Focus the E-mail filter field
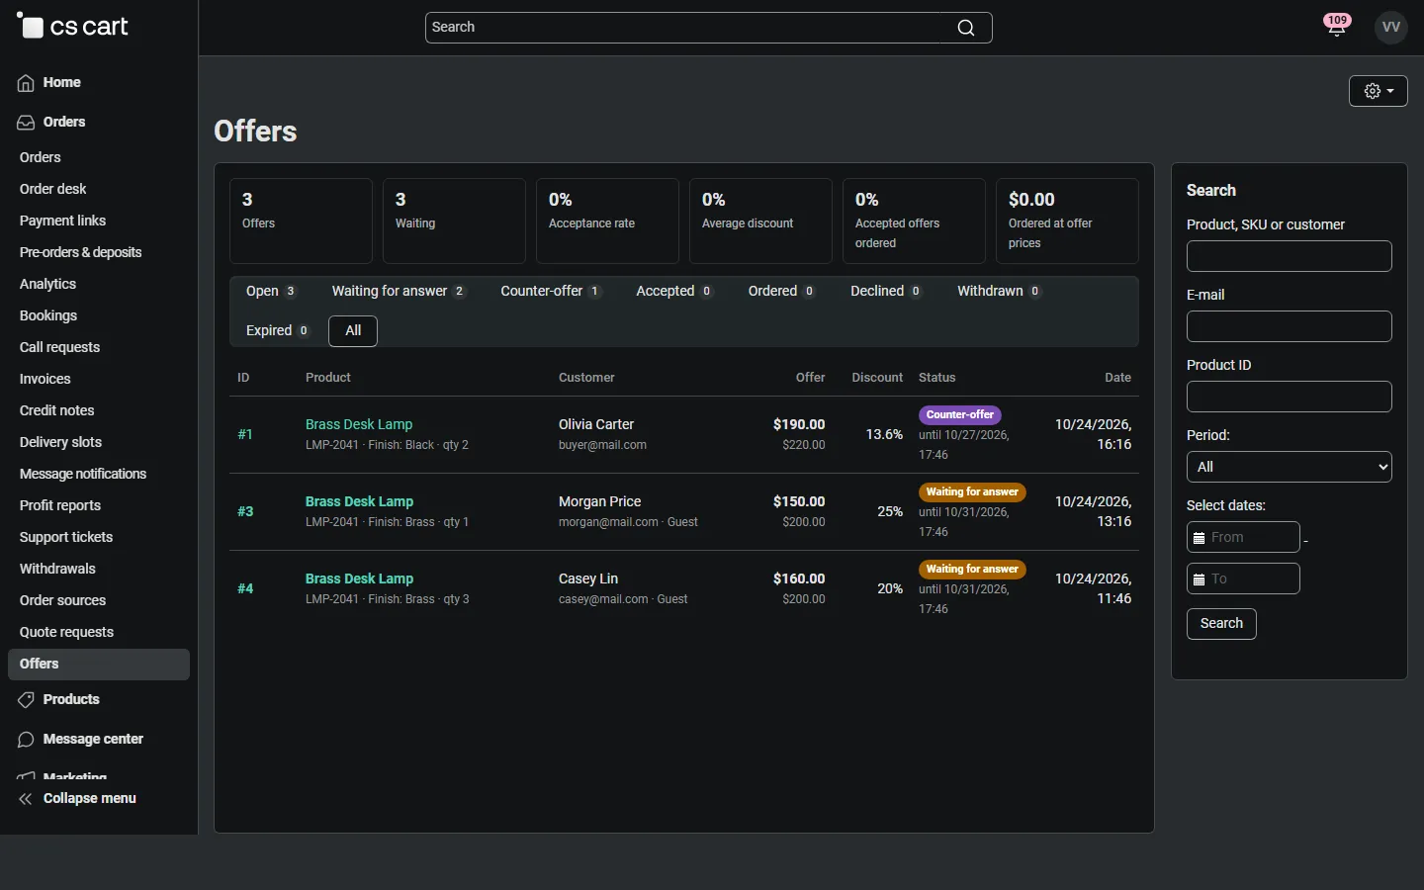1424x890 pixels. 1289,326
